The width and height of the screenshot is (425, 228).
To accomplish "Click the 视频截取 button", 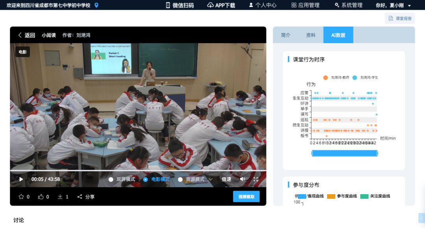I will [x=246, y=196].
